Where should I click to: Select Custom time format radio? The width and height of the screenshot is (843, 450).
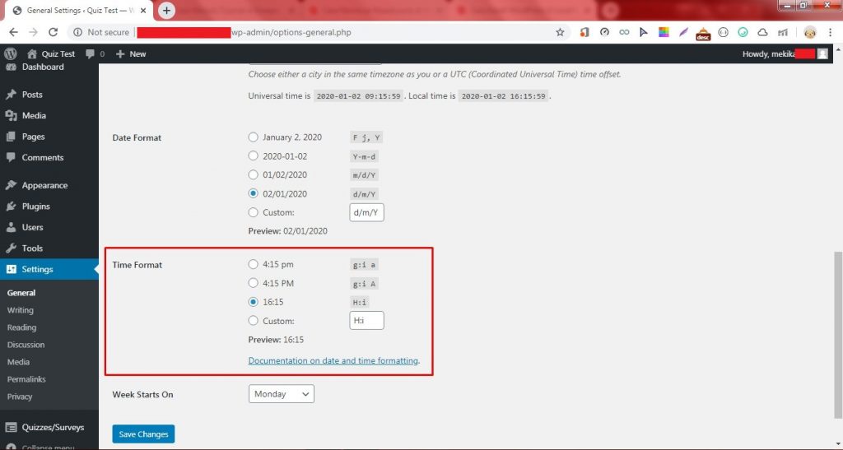[x=254, y=321]
